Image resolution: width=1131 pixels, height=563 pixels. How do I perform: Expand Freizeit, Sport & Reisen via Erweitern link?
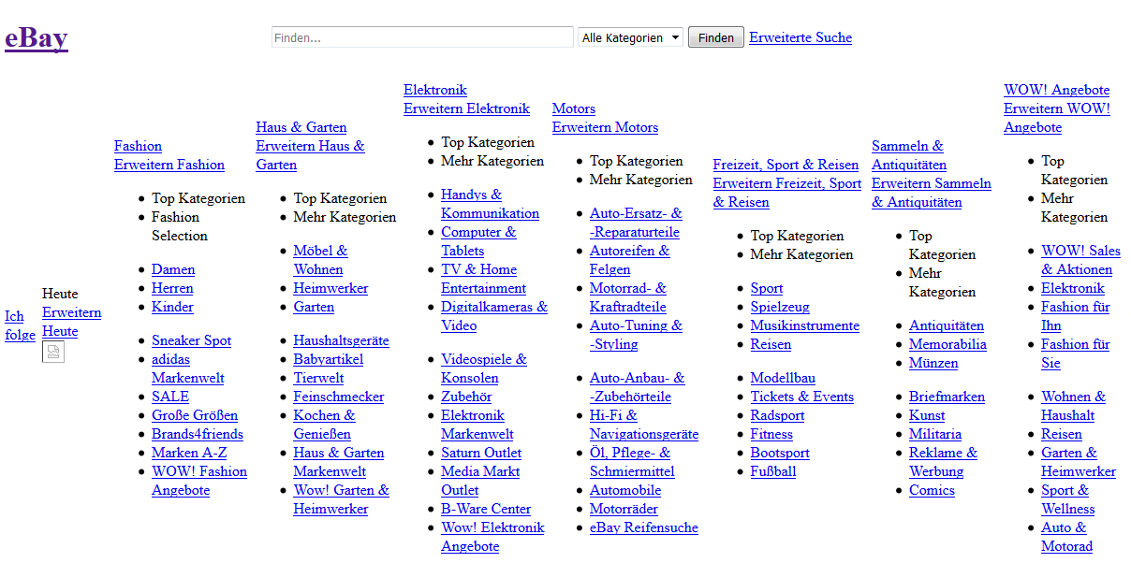[786, 193]
